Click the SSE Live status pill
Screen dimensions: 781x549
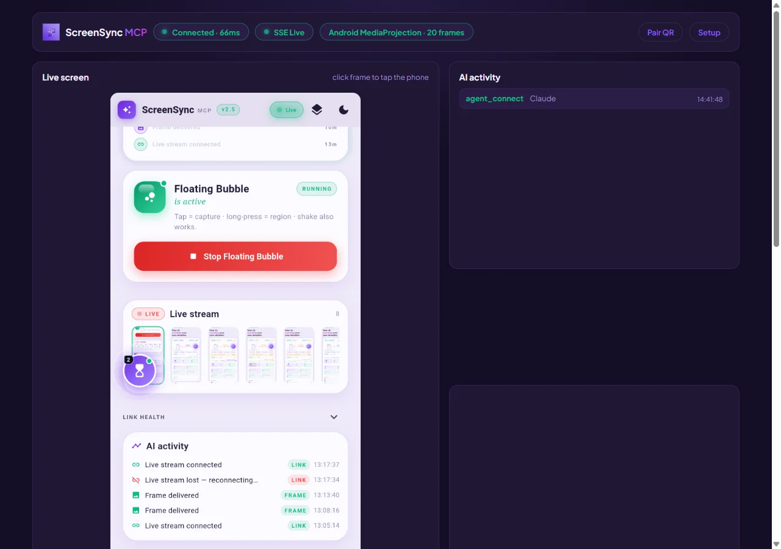click(284, 32)
